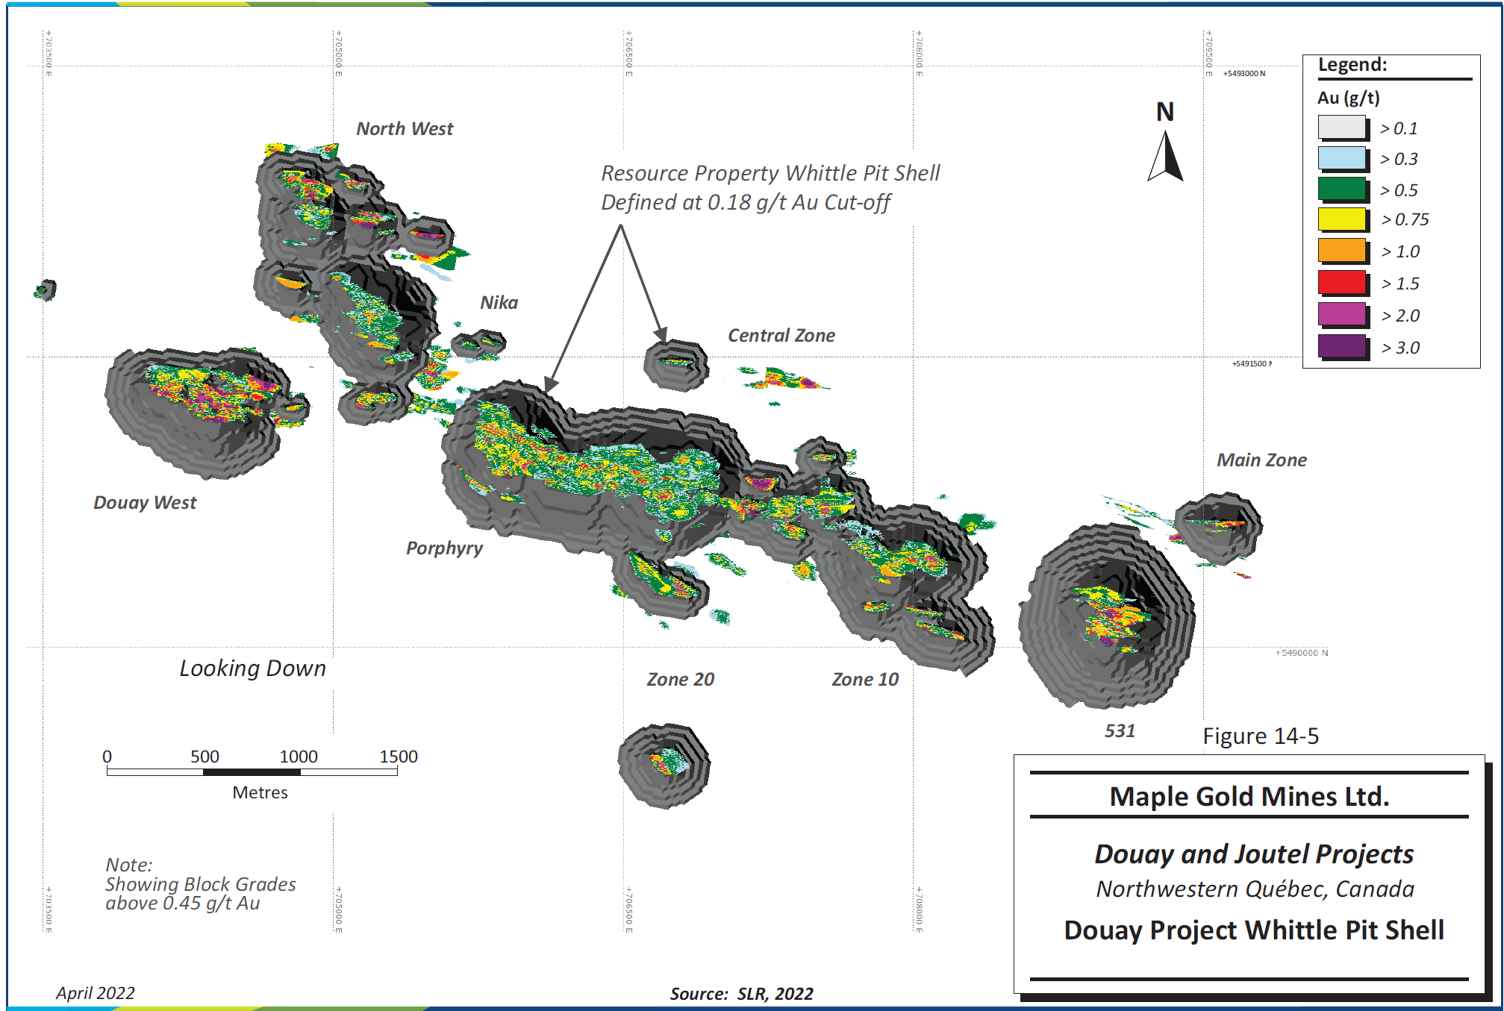This screenshot has width=1504, height=1011.
Task: Click 'Douay Project Whittle Pit Shell' title
Action: [x=1254, y=930]
